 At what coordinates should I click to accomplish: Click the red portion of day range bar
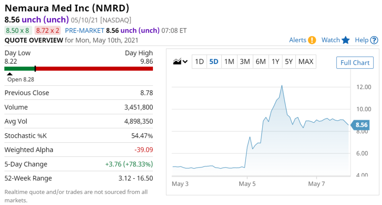click(x=94, y=69)
